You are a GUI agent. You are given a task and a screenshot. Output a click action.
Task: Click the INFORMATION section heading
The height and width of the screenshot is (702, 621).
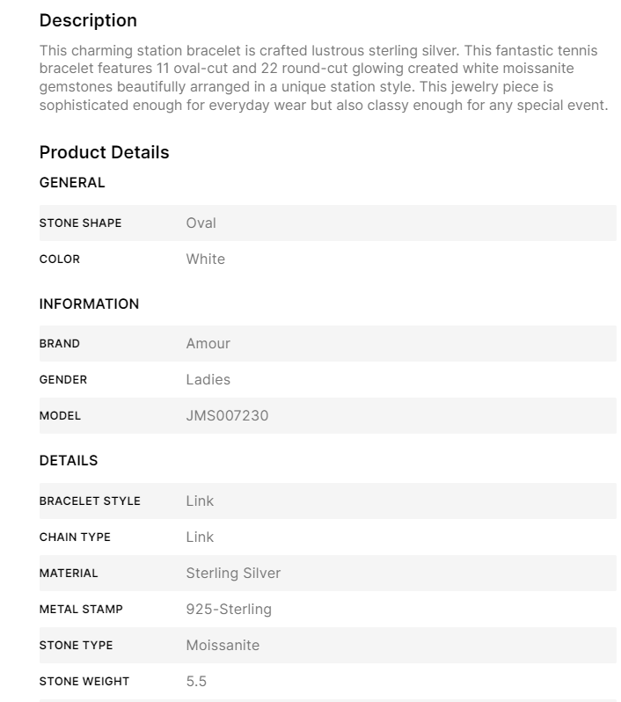(89, 304)
